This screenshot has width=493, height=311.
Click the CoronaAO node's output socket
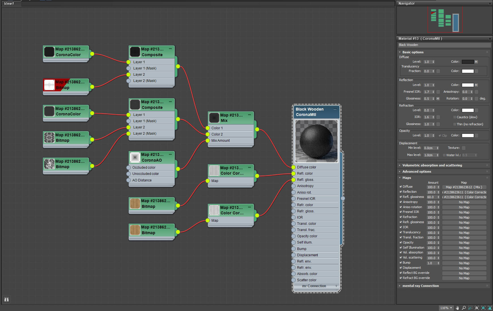(178, 169)
